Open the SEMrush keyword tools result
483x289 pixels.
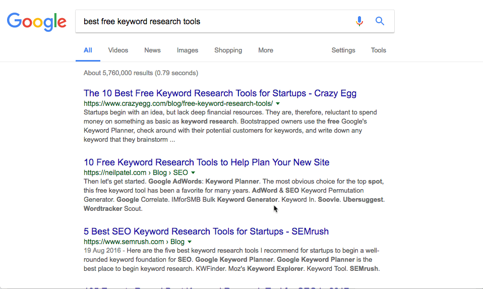tap(206, 232)
